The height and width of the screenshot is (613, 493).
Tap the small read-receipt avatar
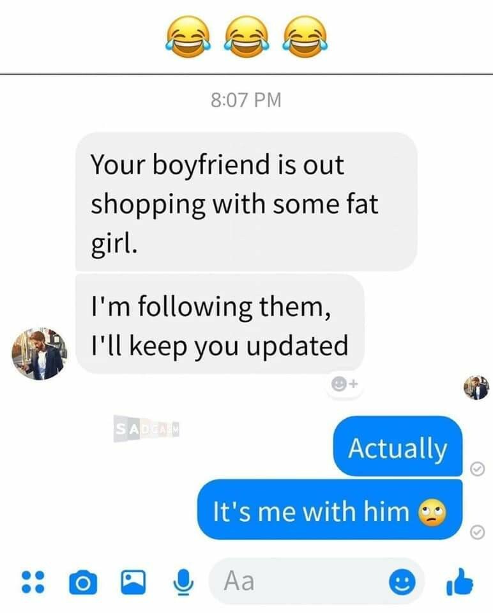(476, 388)
